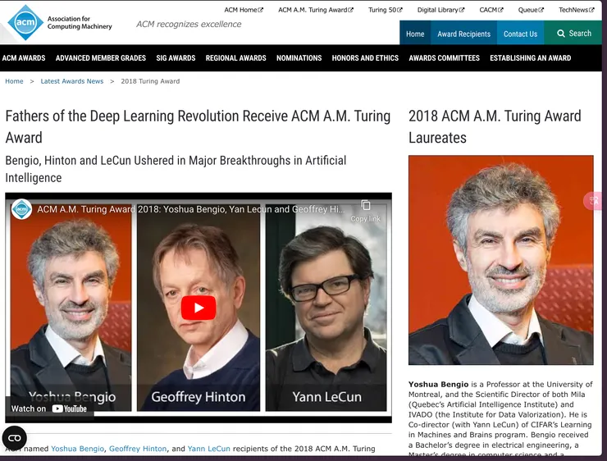Follow the Yoshua Bengio link in article
This screenshot has width=607, height=461.
click(77, 449)
